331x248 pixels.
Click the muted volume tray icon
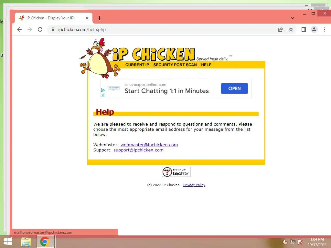285,242
